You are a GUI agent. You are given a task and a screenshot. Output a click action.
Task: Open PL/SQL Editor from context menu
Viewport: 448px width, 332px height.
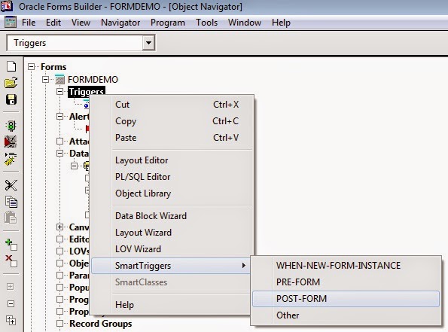[172, 177]
